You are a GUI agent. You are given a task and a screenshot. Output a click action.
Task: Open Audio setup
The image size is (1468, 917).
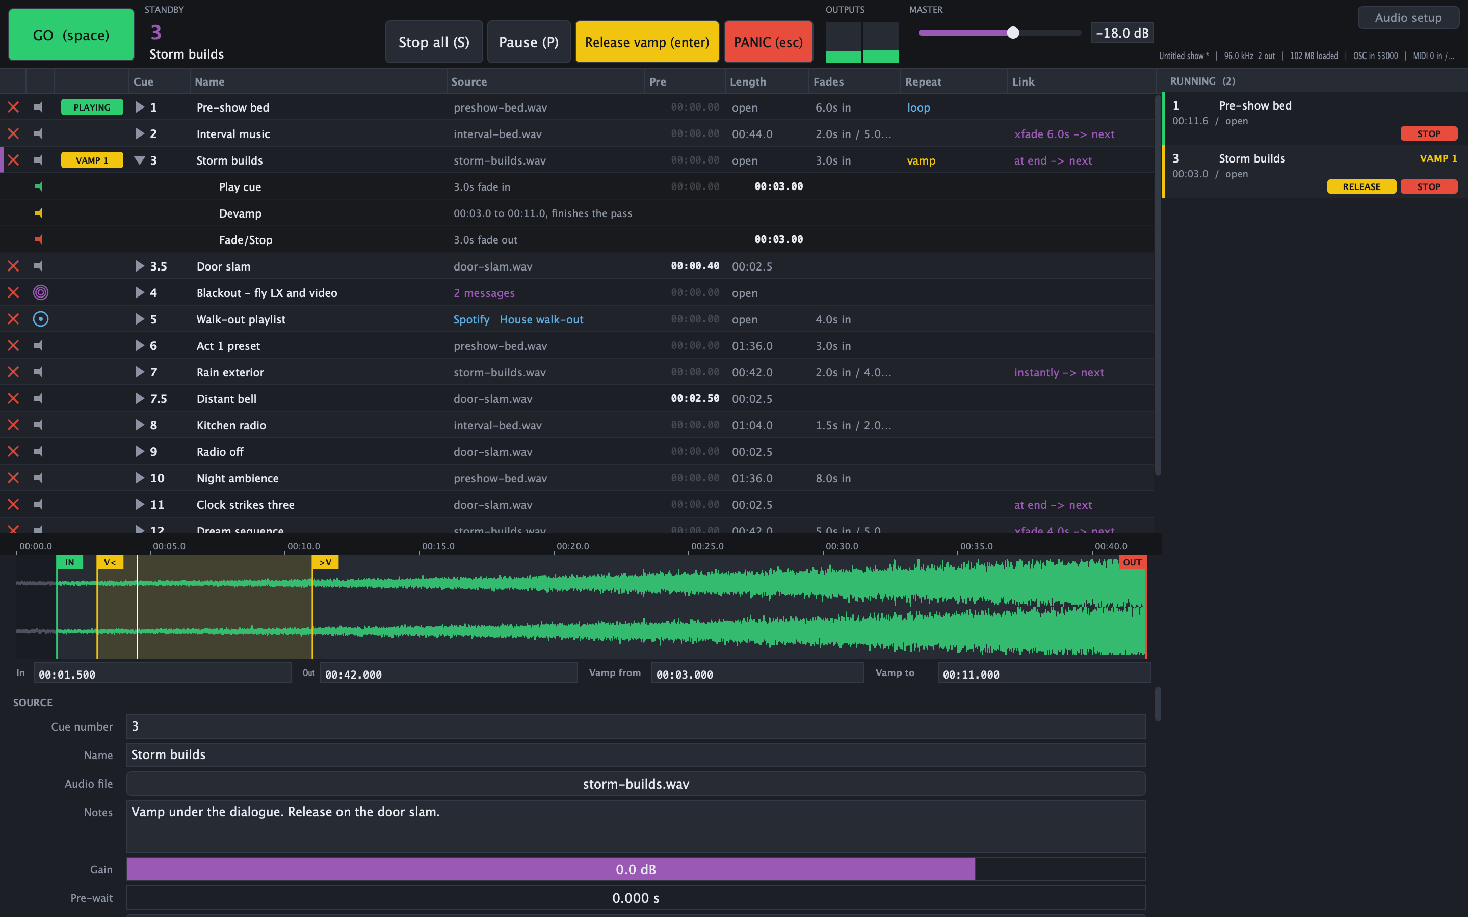[1408, 18]
